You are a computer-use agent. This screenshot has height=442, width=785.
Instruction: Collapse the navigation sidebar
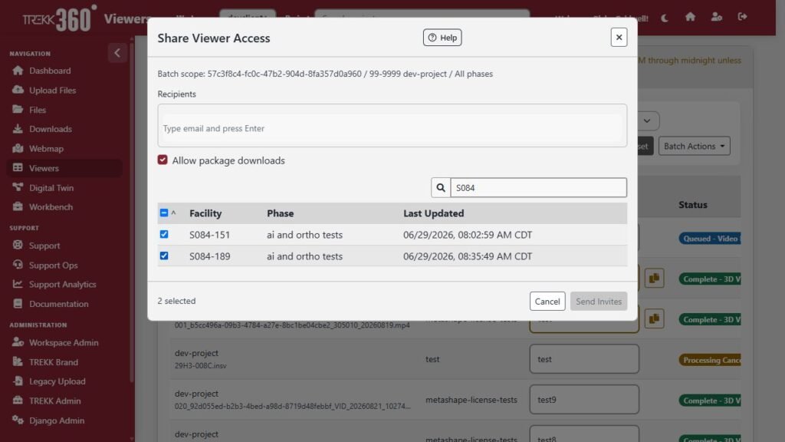117,53
